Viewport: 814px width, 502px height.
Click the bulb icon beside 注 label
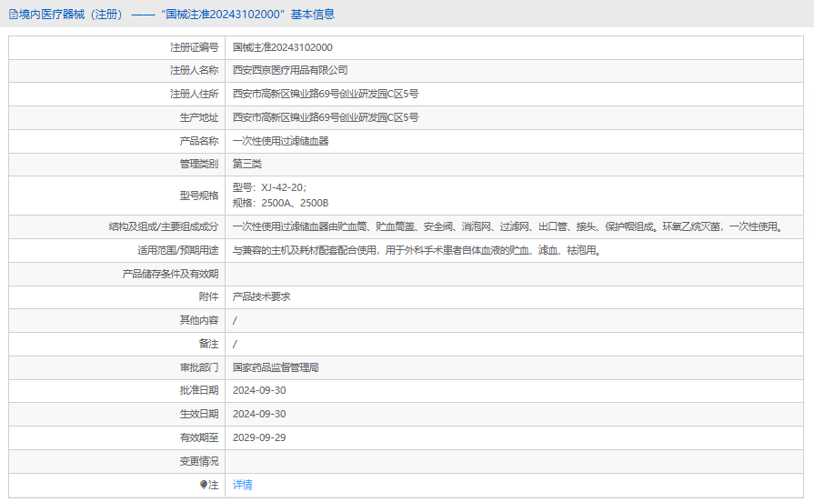pyautogui.click(x=204, y=485)
